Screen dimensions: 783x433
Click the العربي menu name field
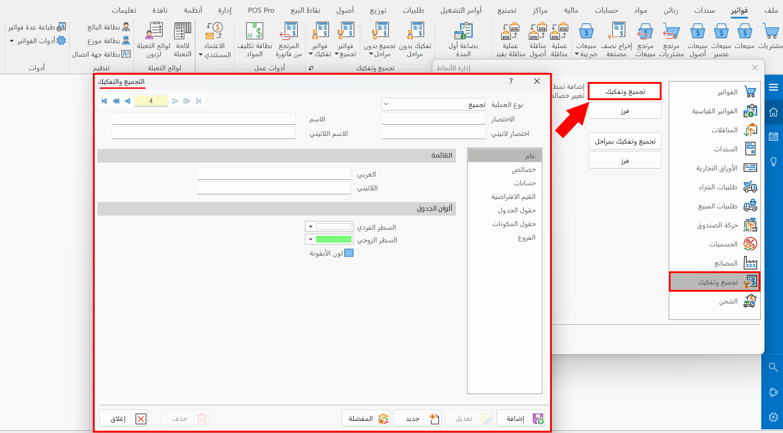coord(274,174)
